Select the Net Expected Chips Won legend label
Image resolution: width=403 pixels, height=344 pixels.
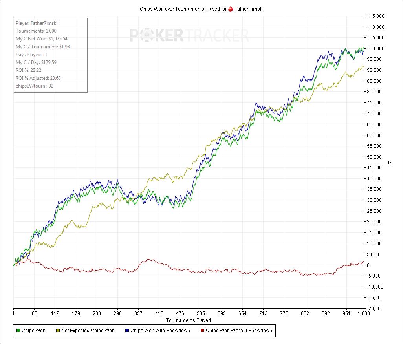coord(88,331)
